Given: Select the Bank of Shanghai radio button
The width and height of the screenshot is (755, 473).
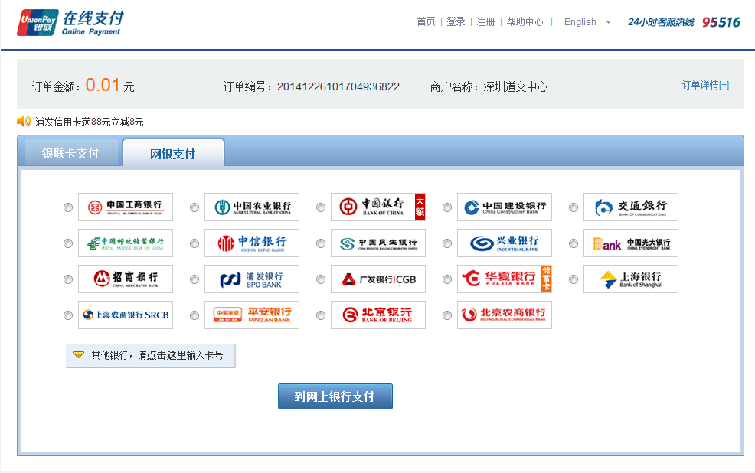Looking at the screenshot, I should (574, 279).
